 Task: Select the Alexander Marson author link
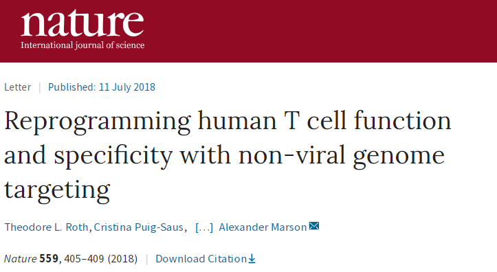point(263,227)
